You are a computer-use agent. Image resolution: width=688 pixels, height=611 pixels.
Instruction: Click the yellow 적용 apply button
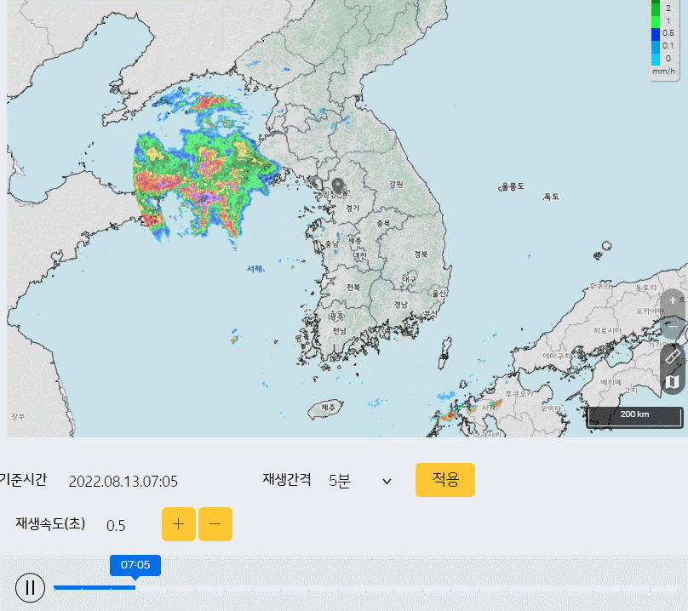pos(445,479)
